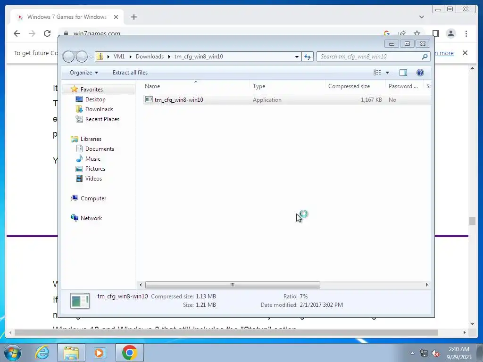Sort by the Type column header
The width and height of the screenshot is (483, 362).
click(287, 86)
